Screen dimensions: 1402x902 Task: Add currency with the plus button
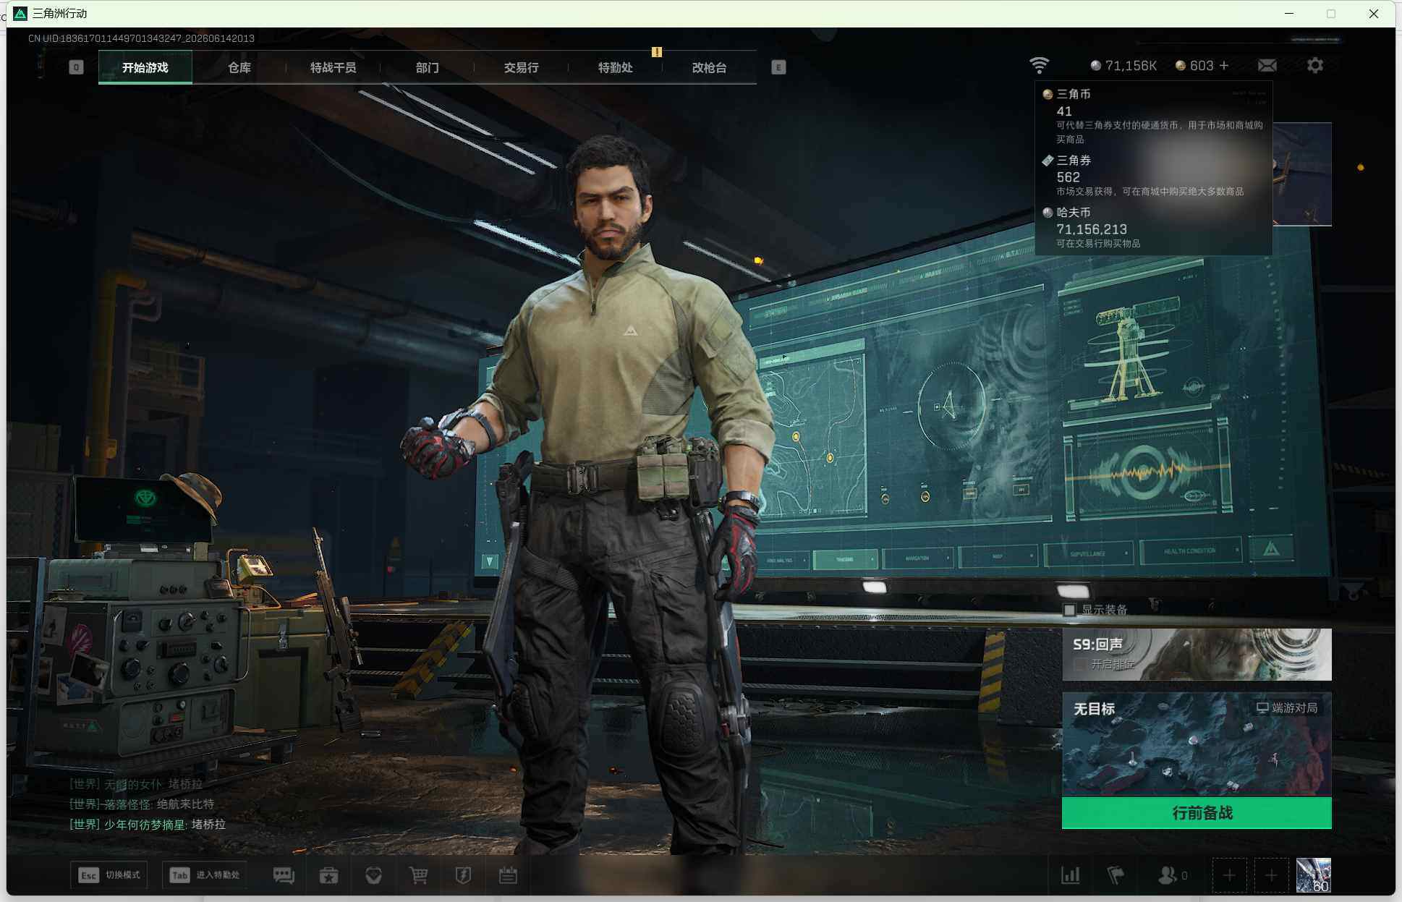(1224, 66)
